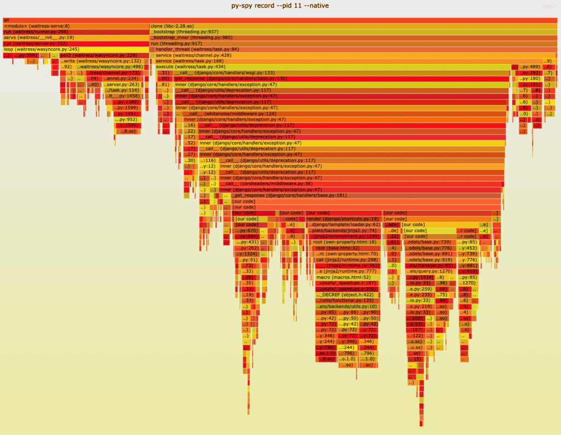Select serve (waitress/__init__.py:19) frame

76,38
